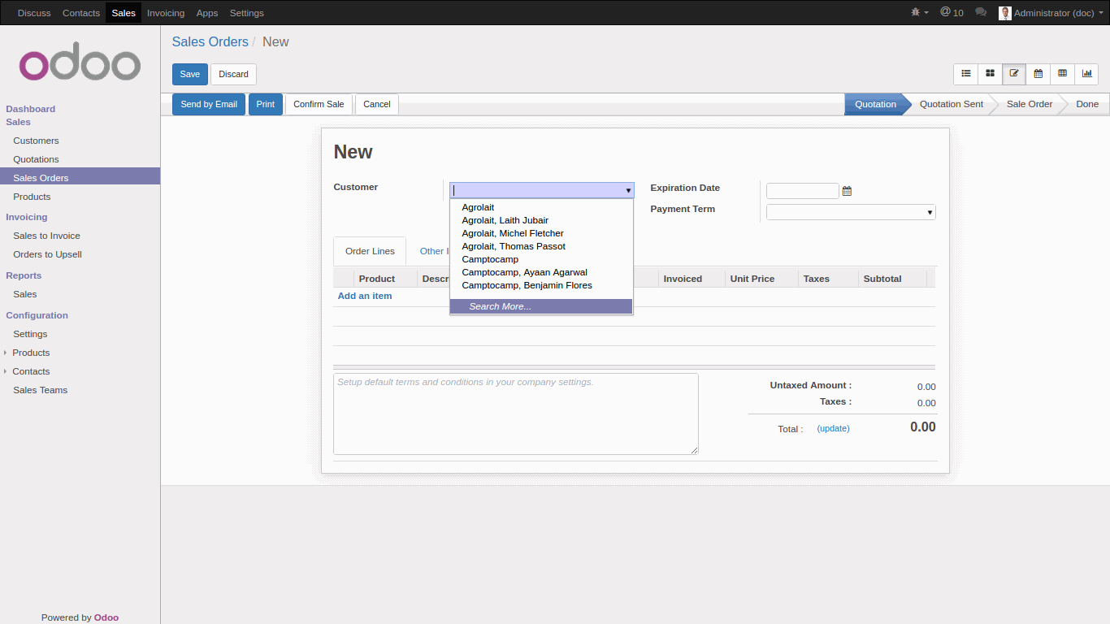
Task: Click the Done stage
Action: 1087,104
